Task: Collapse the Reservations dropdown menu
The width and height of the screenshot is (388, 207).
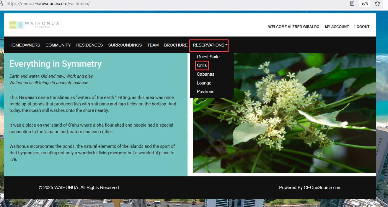Action: pyautogui.click(x=210, y=45)
